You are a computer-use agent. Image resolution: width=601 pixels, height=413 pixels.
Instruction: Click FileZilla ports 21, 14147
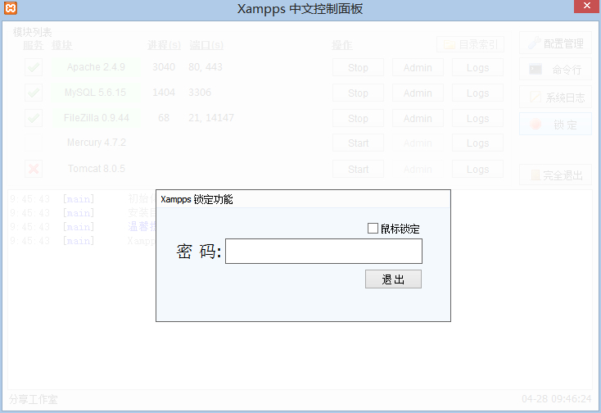click(210, 118)
